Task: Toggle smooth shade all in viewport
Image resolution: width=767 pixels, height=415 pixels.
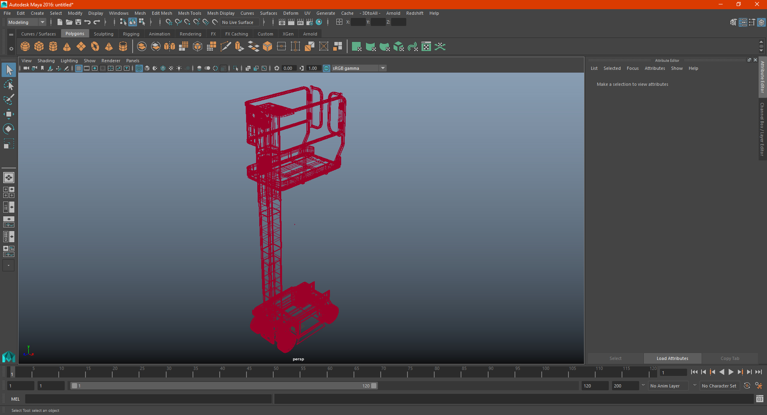Action: click(147, 68)
